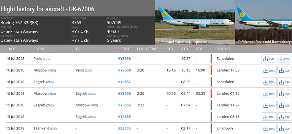Click the STATUS column header
This screenshot has width=292, height=134.
pyautogui.click(x=223, y=49)
